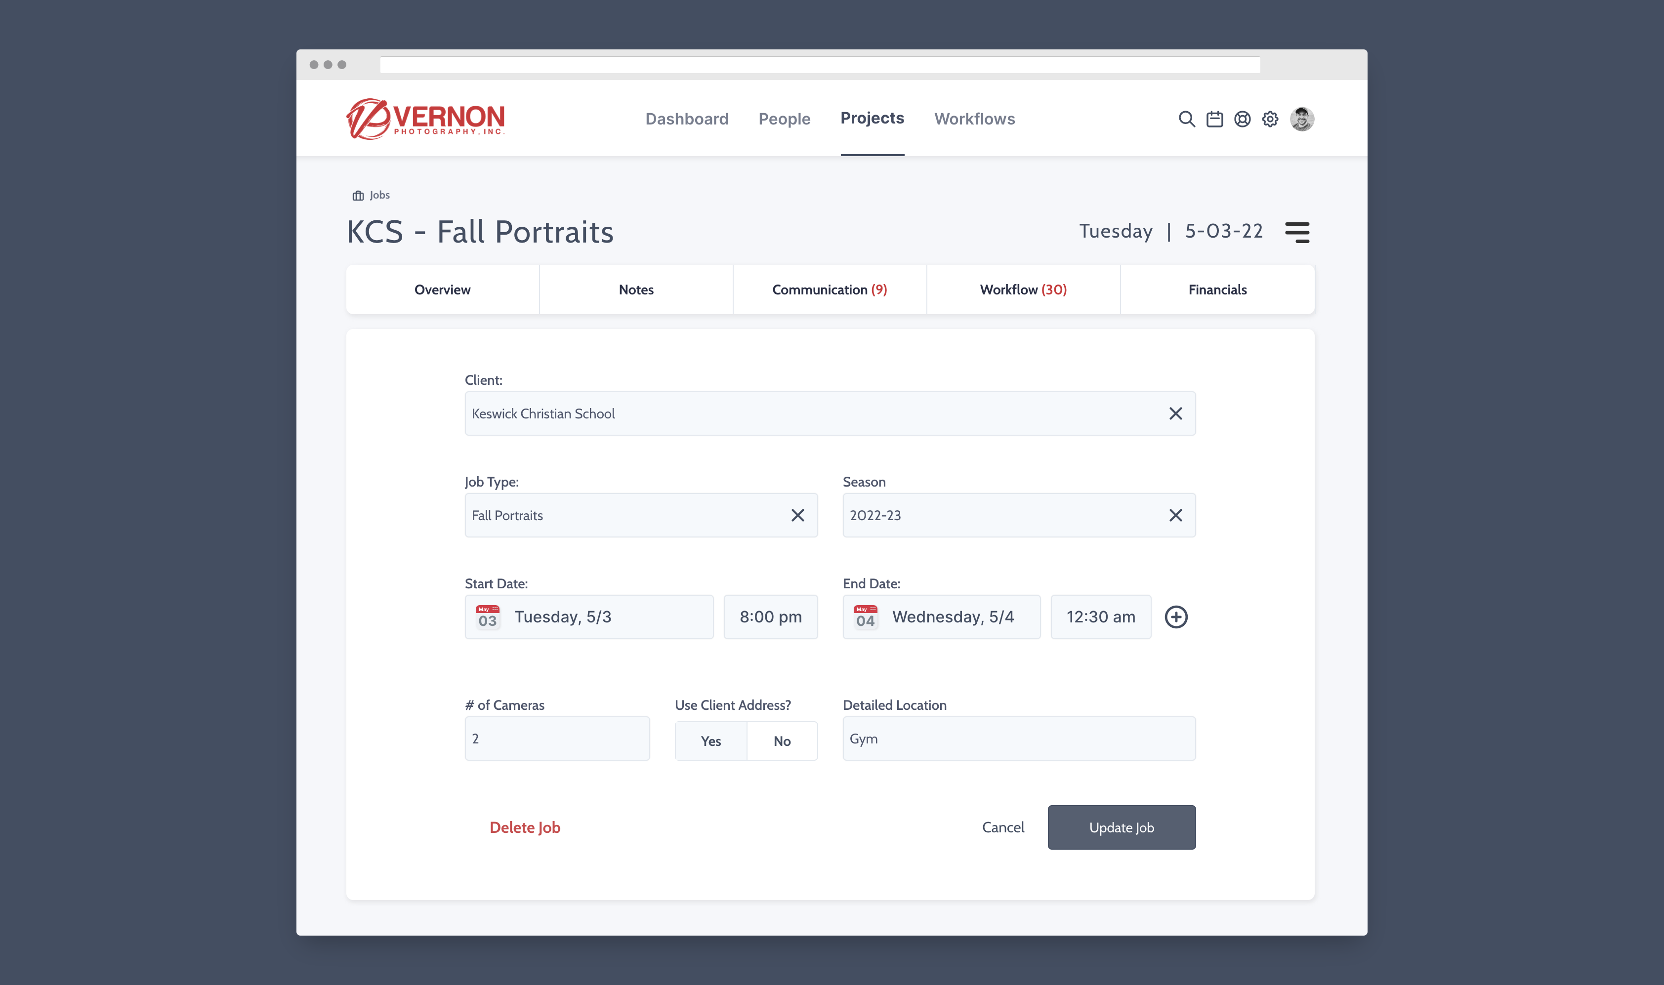Click the Delete Job link
This screenshot has height=985, width=1664.
tap(524, 827)
